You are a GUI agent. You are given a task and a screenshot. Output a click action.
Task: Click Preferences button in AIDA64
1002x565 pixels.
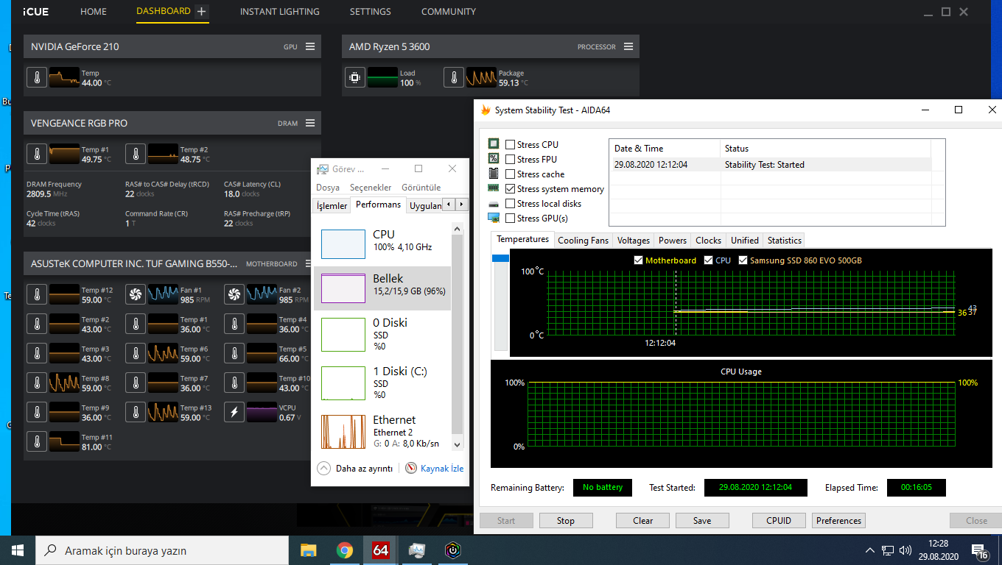click(x=838, y=520)
